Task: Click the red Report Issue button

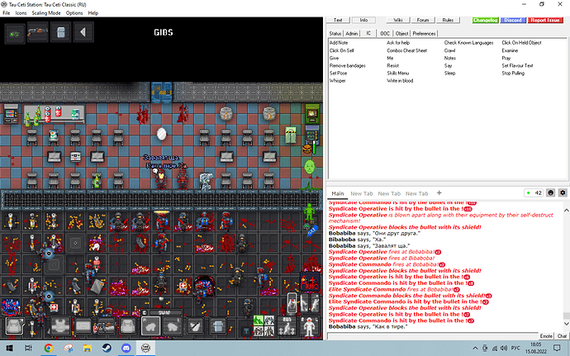Action: click(x=544, y=20)
